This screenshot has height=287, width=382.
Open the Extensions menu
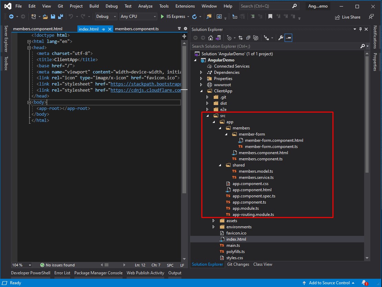pyautogui.click(x=185, y=6)
